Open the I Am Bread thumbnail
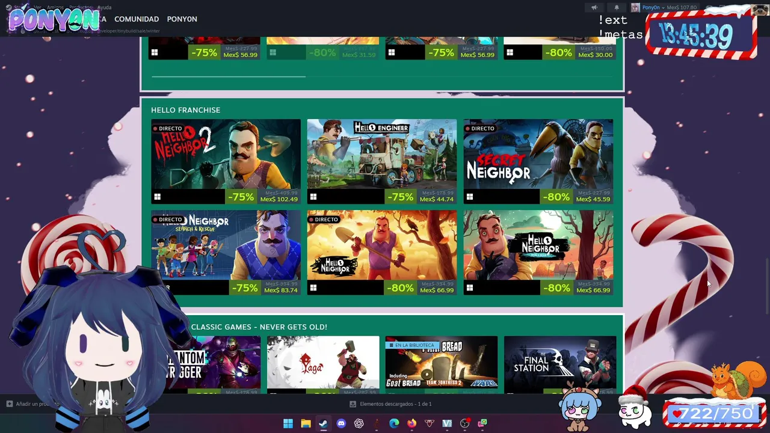Image resolution: width=770 pixels, height=433 pixels. point(442,362)
